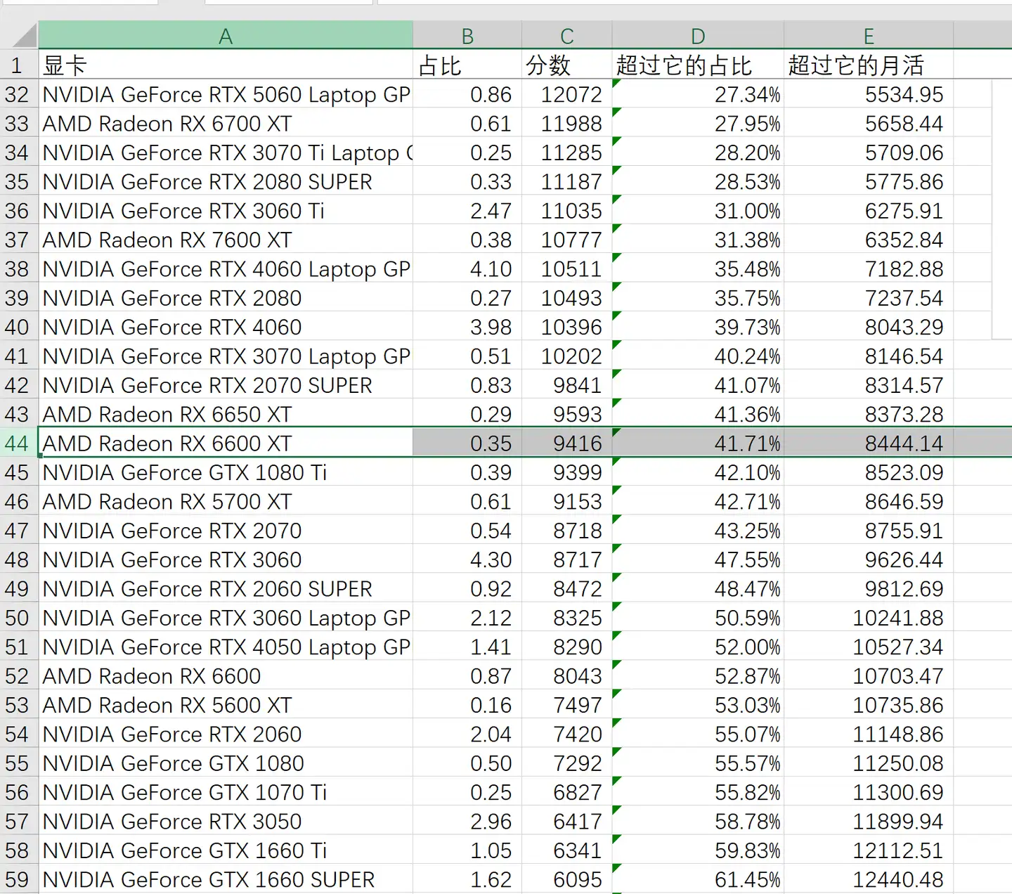Click score value 7420

[567, 734]
